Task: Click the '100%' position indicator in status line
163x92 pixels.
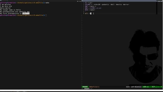Action: [145, 87]
